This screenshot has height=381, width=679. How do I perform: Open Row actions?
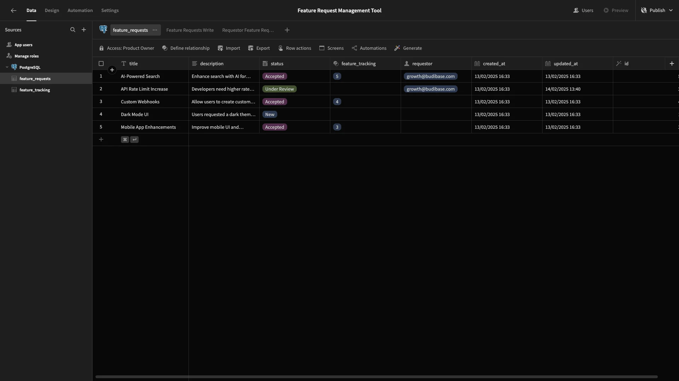click(295, 48)
